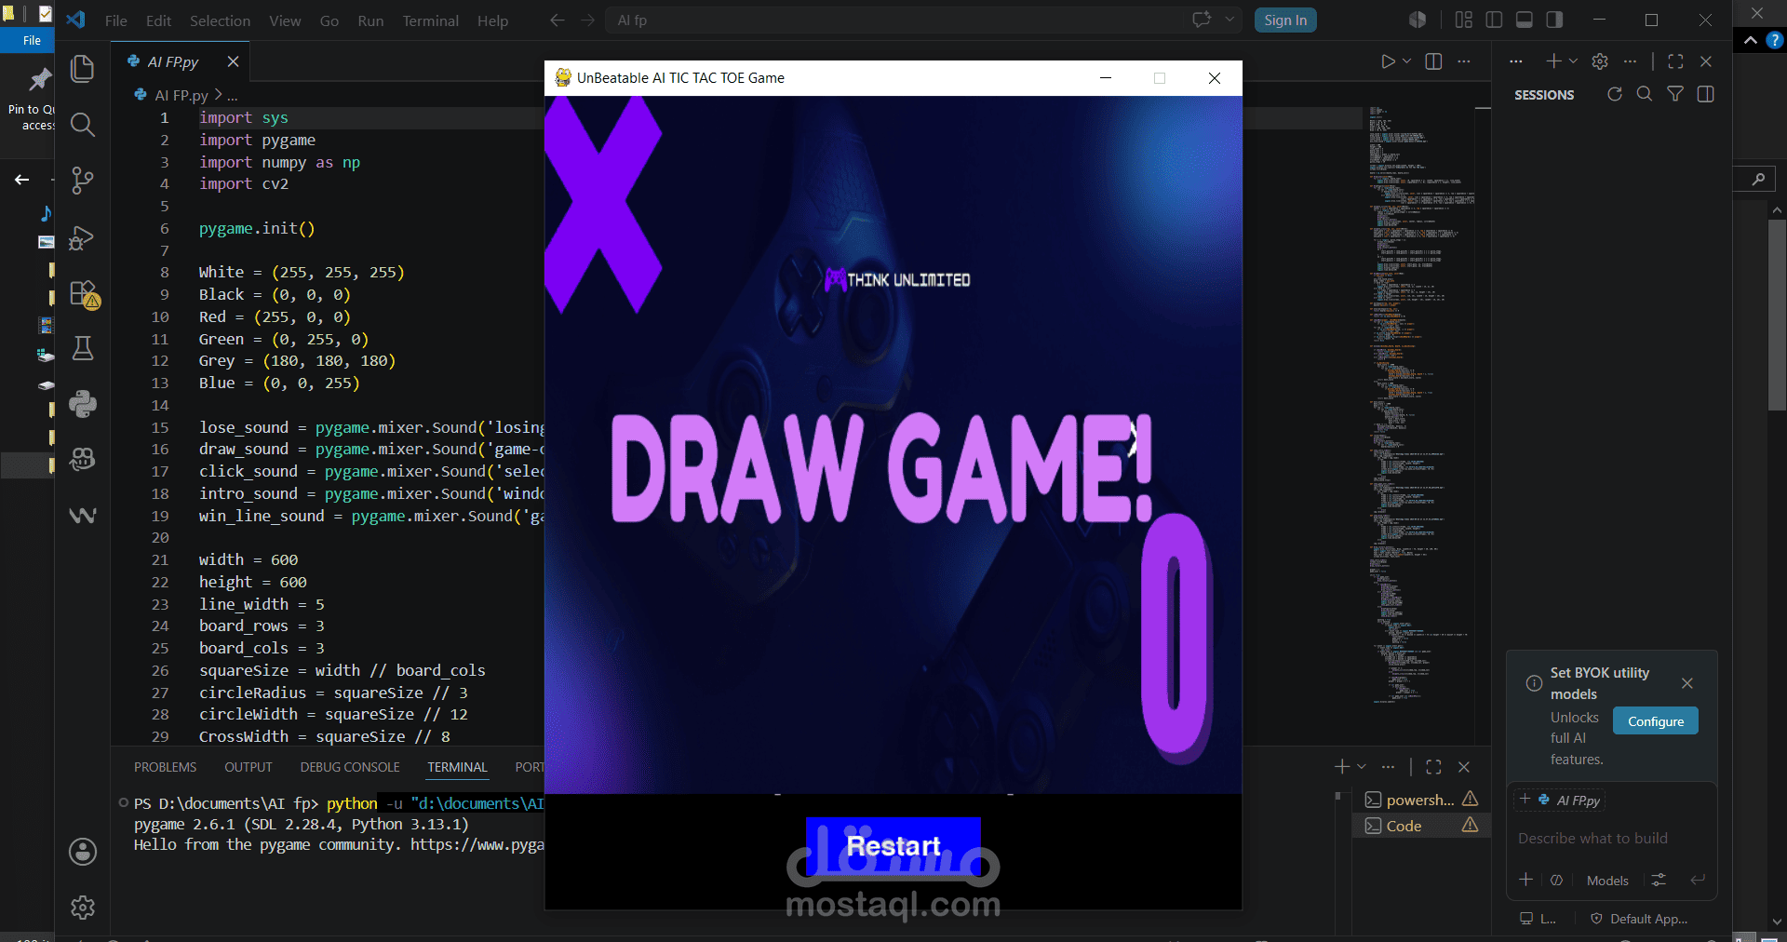Open the Run and Debug view
This screenshot has width=1787, height=942.
(83, 237)
